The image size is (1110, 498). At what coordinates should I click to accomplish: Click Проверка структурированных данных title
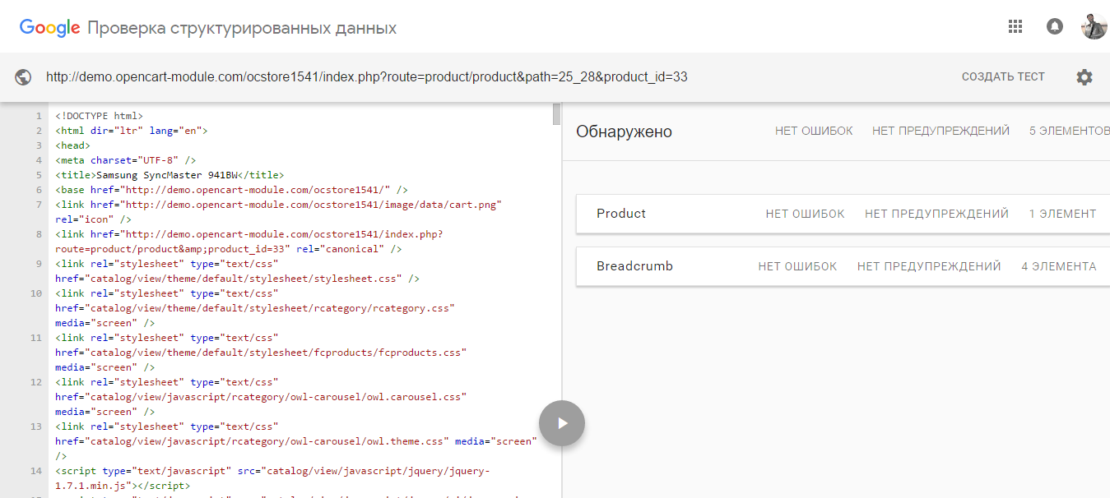point(242,28)
